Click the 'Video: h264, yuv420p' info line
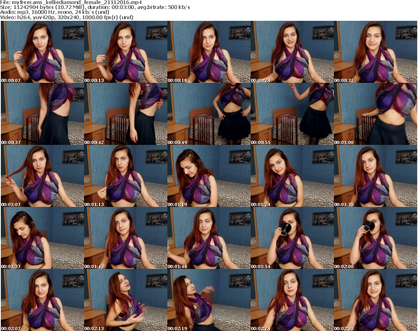 (67, 17)
